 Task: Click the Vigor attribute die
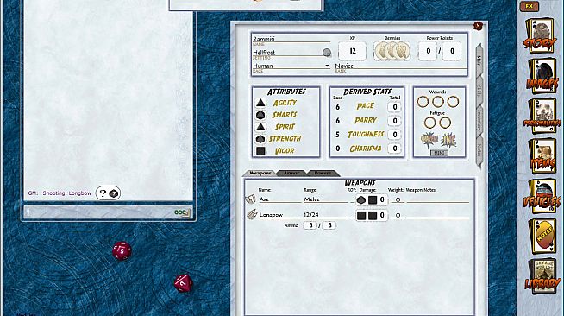pos(260,151)
